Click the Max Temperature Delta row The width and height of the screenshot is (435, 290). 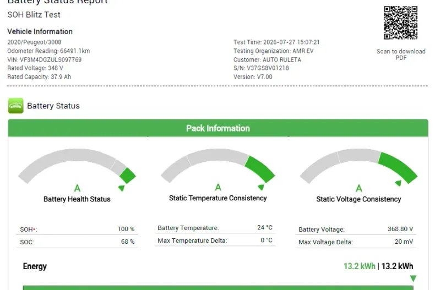[215, 240]
